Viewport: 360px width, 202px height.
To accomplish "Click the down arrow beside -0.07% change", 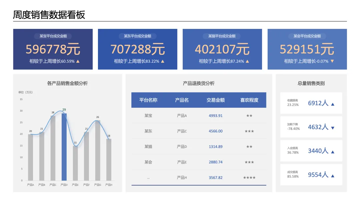I will click(x=332, y=61).
